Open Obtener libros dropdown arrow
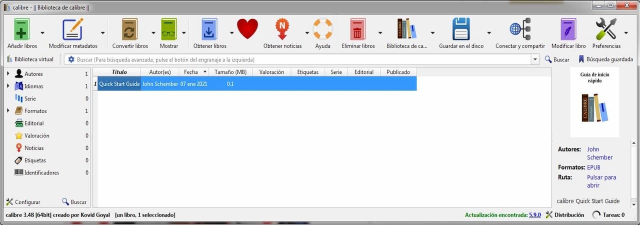 click(231, 33)
